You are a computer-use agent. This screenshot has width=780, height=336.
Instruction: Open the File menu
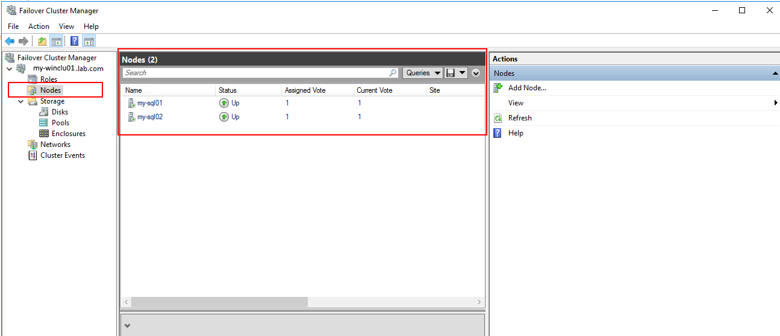coord(13,26)
